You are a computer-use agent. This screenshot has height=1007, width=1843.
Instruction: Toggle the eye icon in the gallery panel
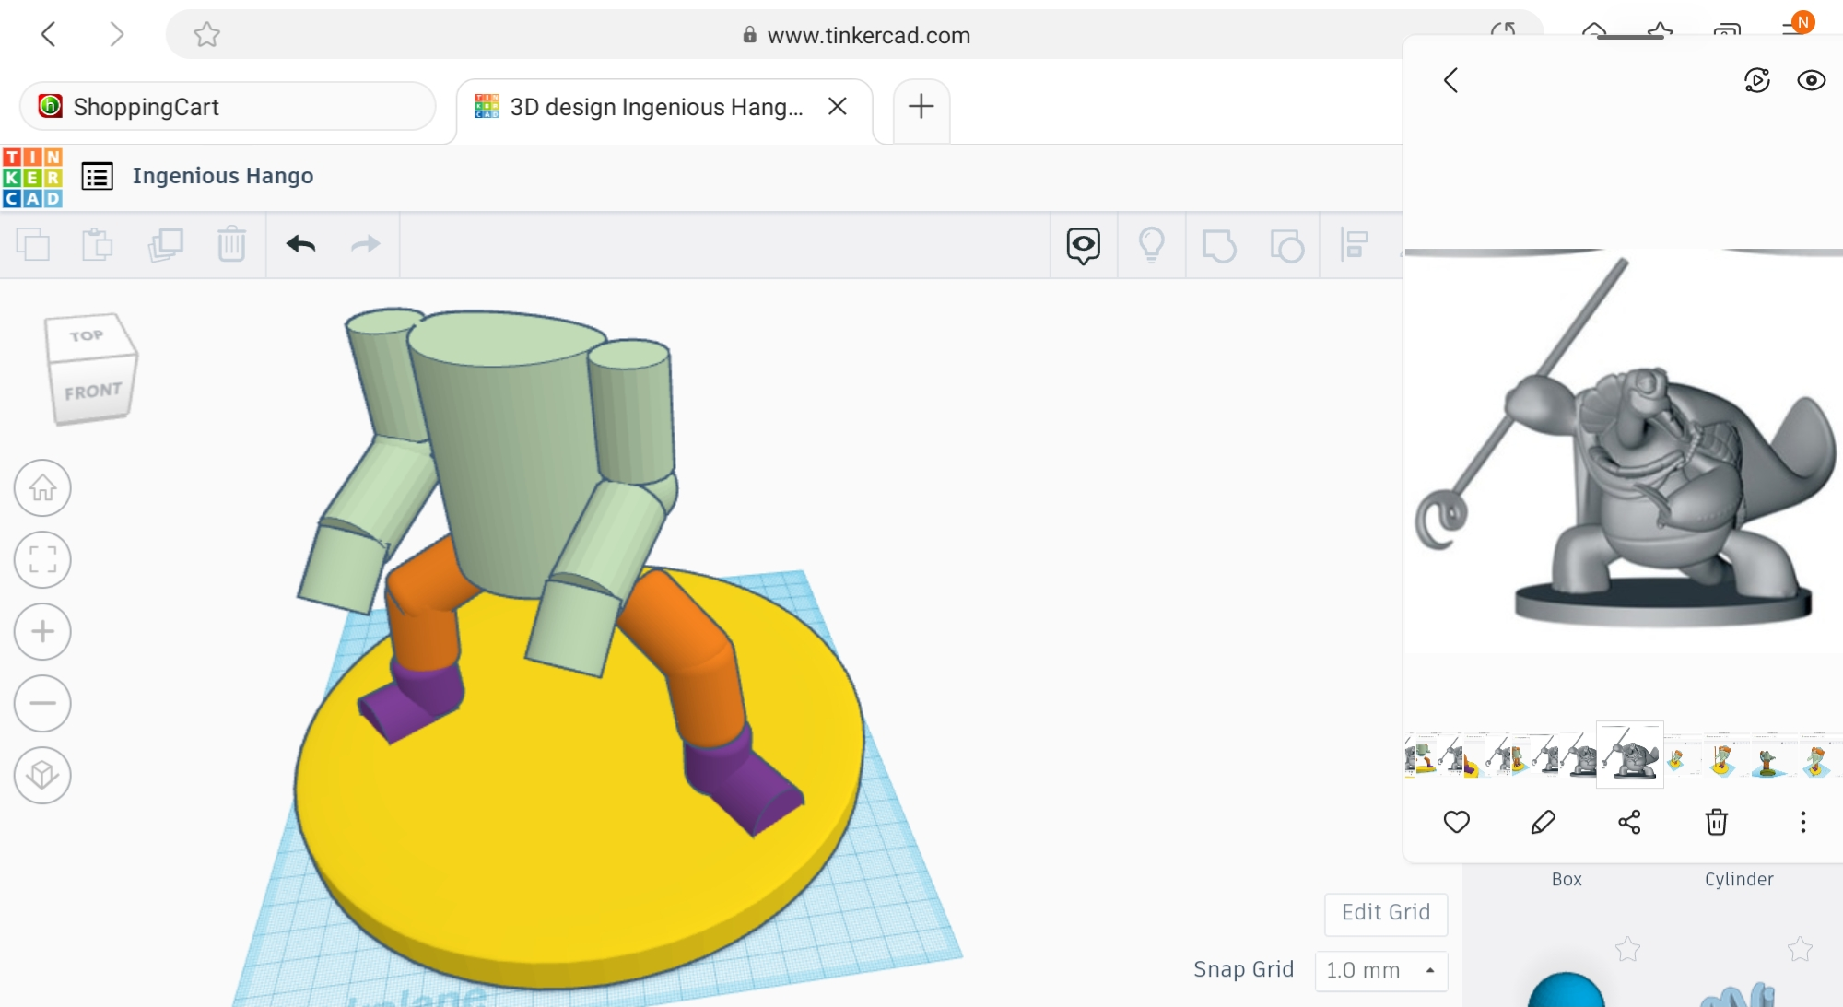pyautogui.click(x=1811, y=81)
